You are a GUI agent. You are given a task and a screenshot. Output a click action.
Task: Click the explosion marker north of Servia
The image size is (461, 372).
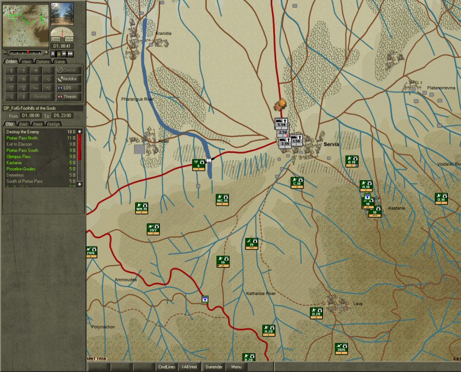pyautogui.click(x=280, y=104)
